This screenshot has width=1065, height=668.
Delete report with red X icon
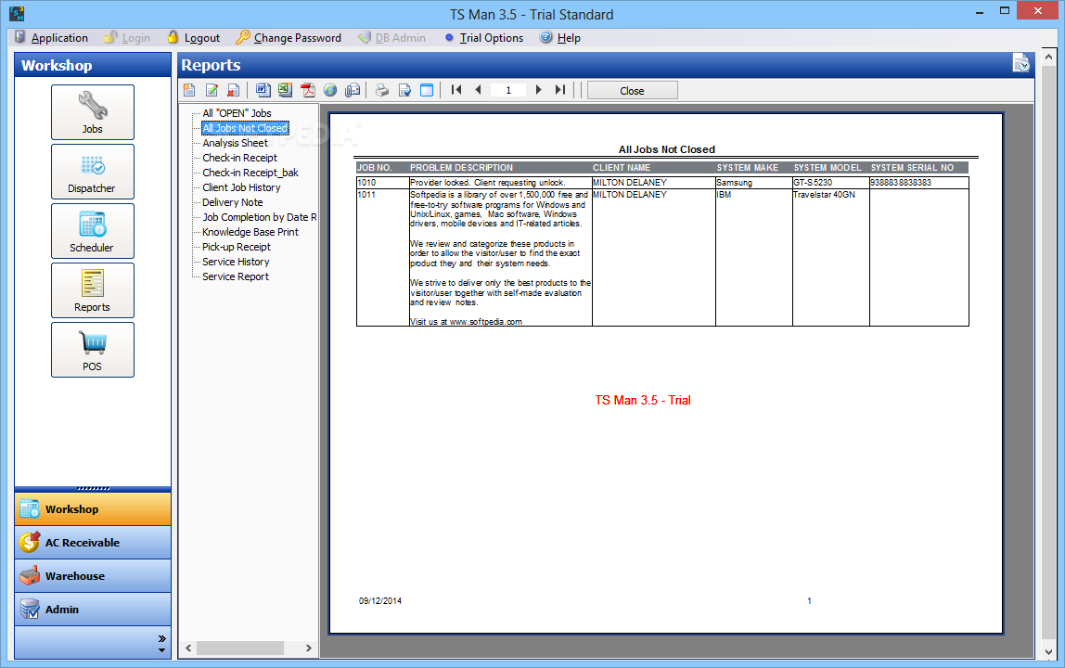[x=233, y=90]
